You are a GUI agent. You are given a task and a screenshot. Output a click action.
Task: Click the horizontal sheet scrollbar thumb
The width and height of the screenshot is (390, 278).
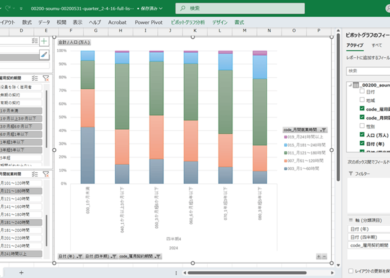click(x=247, y=273)
